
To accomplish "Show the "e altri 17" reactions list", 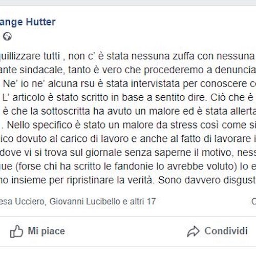I will (x=139, y=201).
